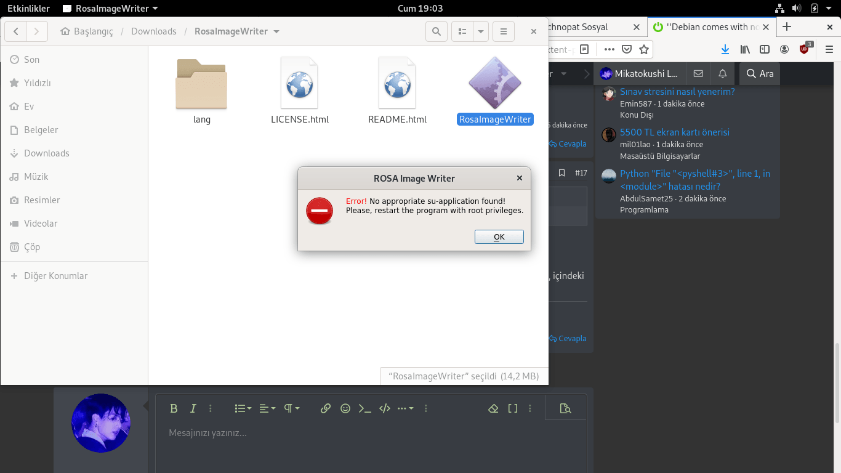Screen dimensions: 841x473
Task: Navigate to Başlangıç home in the path bar
Action: [x=87, y=31]
